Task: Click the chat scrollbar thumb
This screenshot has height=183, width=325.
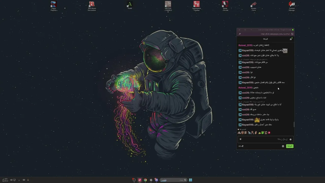Action: coord(294,125)
